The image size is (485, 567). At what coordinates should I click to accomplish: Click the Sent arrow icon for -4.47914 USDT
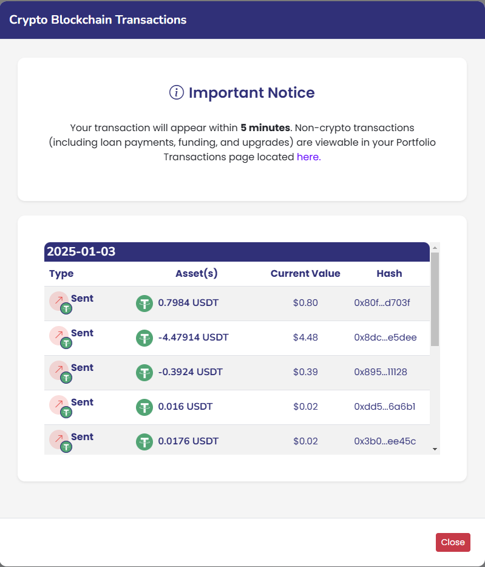pyautogui.click(x=59, y=335)
